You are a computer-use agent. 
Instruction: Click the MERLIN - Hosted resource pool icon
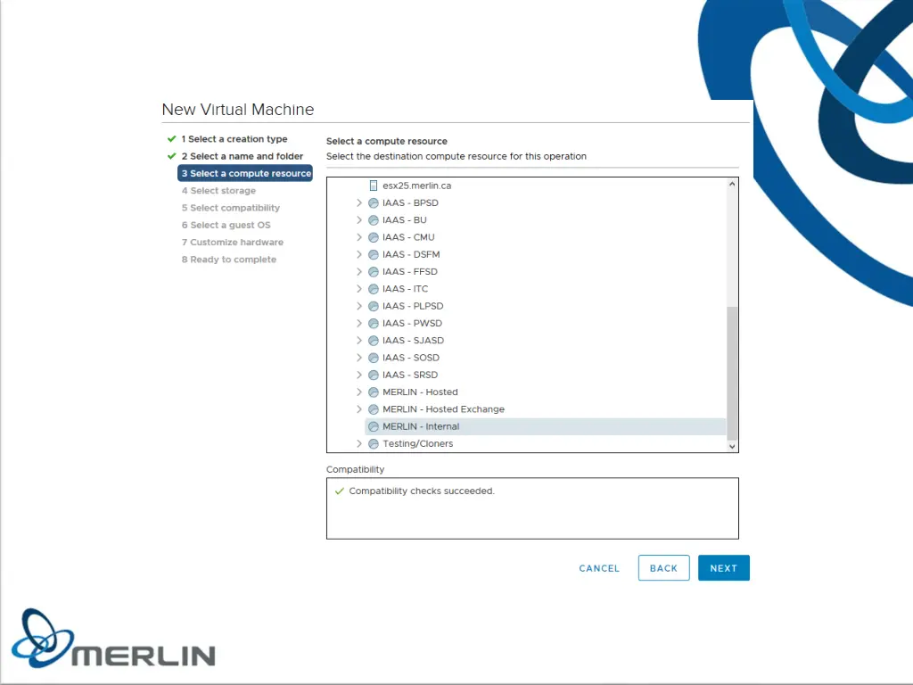pyautogui.click(x=374, y=392)
